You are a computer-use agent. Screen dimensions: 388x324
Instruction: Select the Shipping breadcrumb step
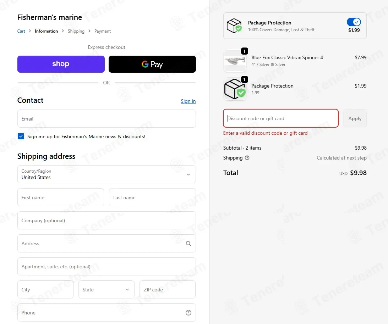(x=76, y=31)
